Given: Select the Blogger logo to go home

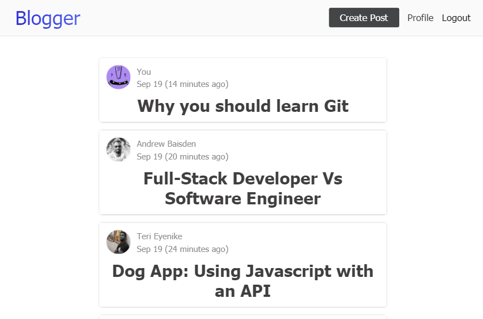Looking at the screenshot, I should tap(48, 18).
